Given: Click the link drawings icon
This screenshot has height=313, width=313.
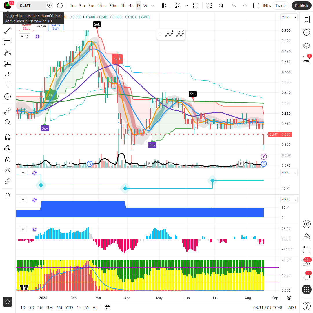Looking at the screenshot, I should [8, 181].
